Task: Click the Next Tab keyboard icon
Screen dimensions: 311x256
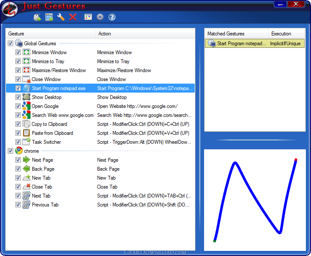Action: pos(26,195)
